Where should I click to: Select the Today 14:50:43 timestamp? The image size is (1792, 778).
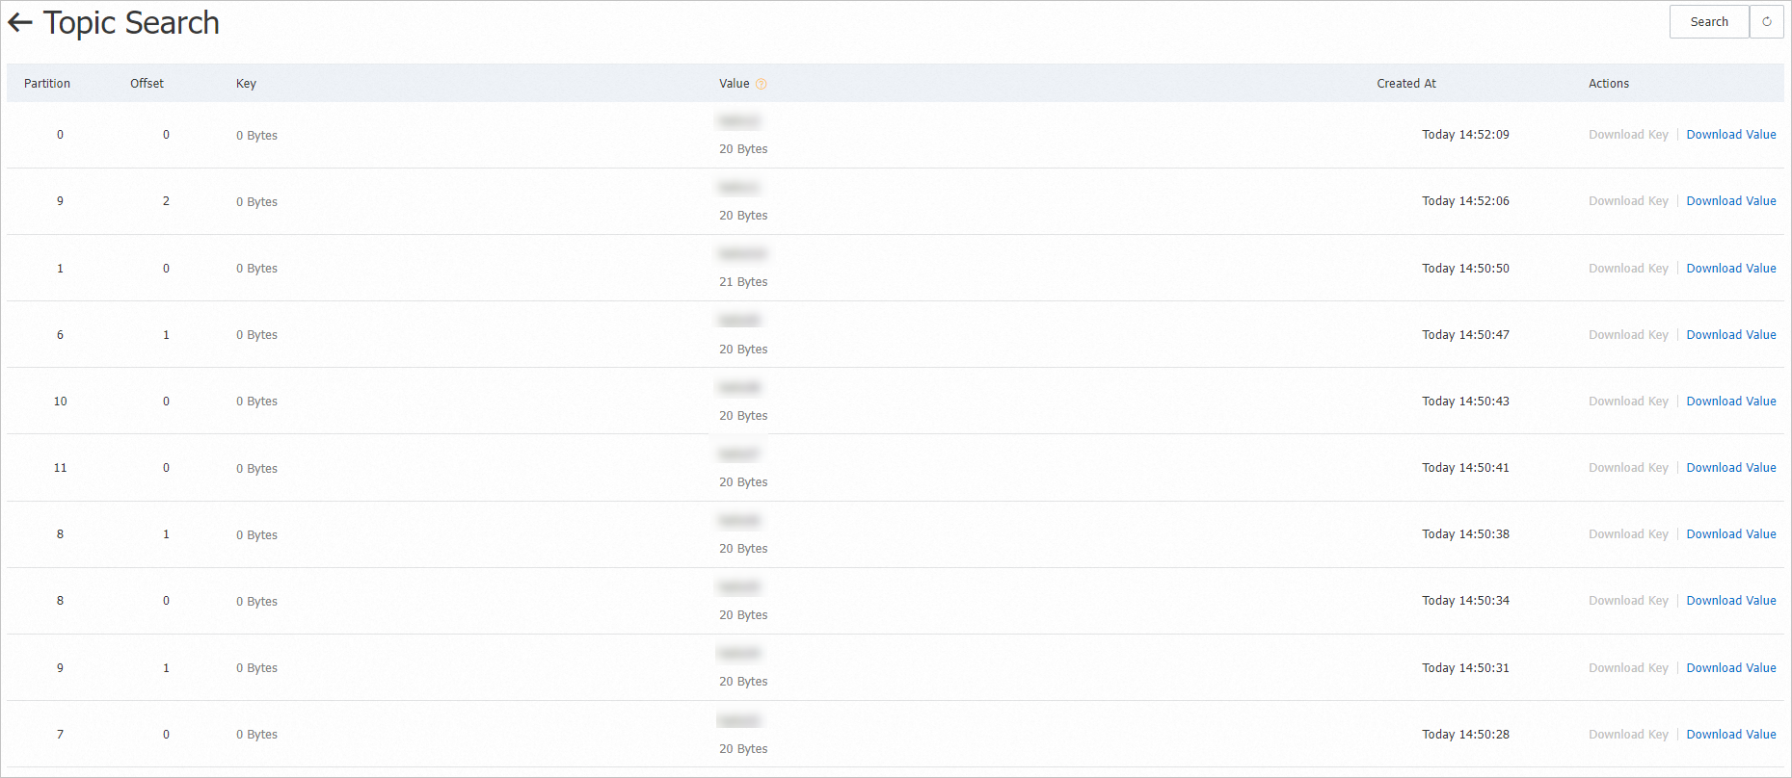[x=1465, y=402]
